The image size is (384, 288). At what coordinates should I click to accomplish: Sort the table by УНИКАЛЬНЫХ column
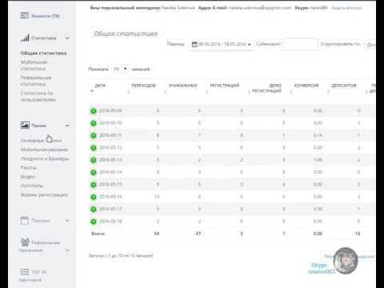click(x=182, y=86)
